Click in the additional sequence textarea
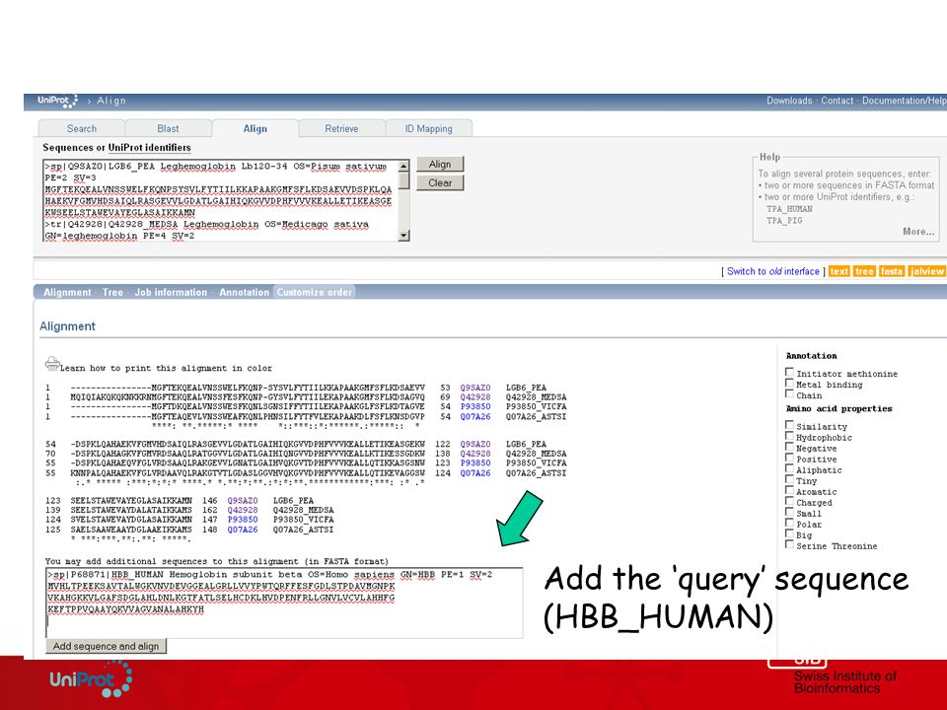The height and width of the screenshot is (710, 947). [284, 603]
